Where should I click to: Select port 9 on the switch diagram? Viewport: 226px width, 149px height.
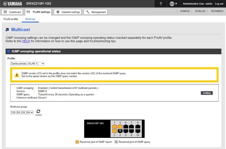point(137,126)
